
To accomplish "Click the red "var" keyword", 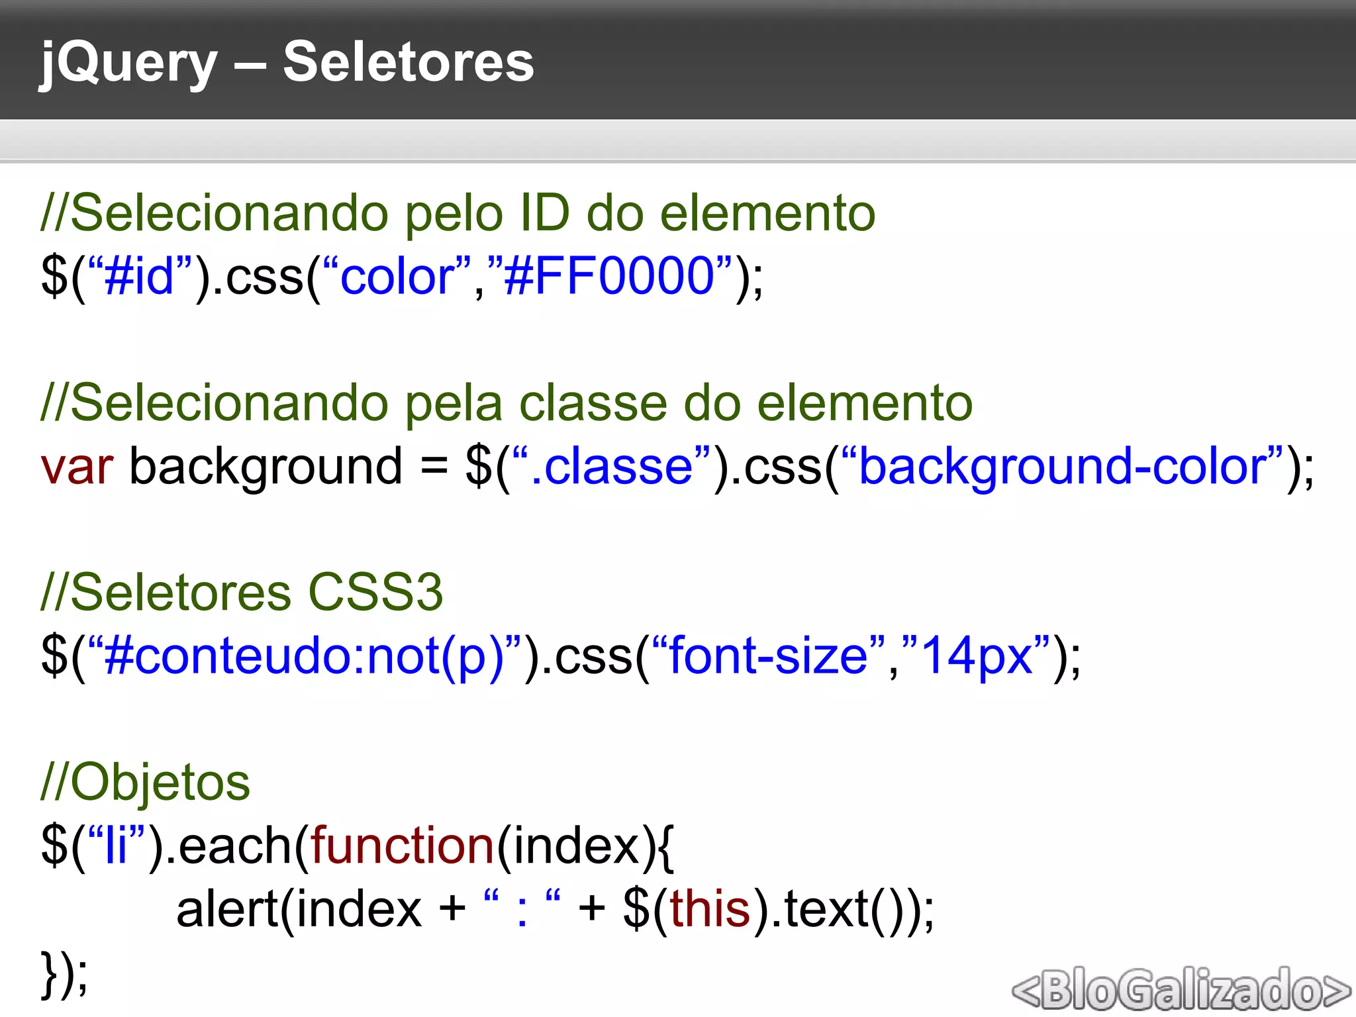I will coord(77,467).
